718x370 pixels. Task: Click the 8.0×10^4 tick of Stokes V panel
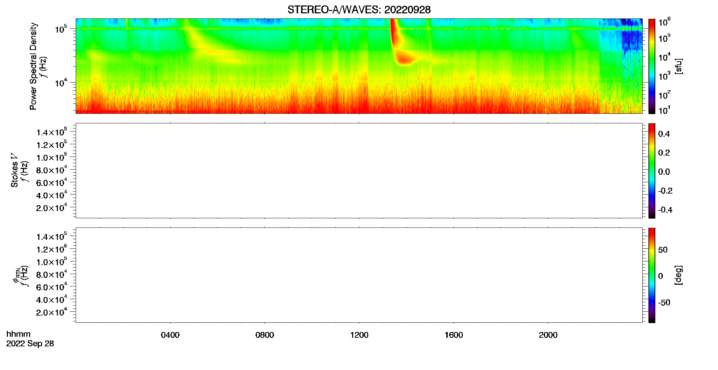tap(52, 170)
